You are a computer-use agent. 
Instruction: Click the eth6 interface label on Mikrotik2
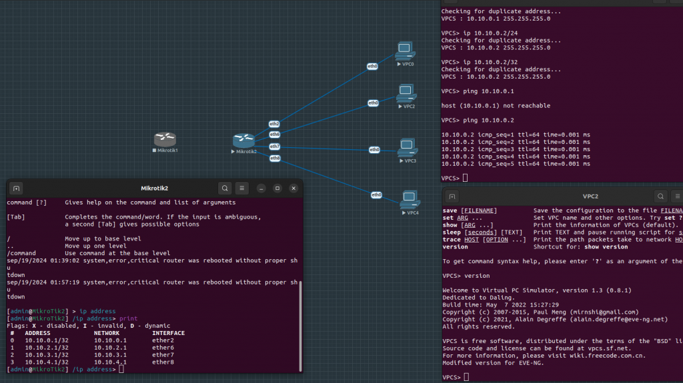pyautogui.click(x=274, y=135)
